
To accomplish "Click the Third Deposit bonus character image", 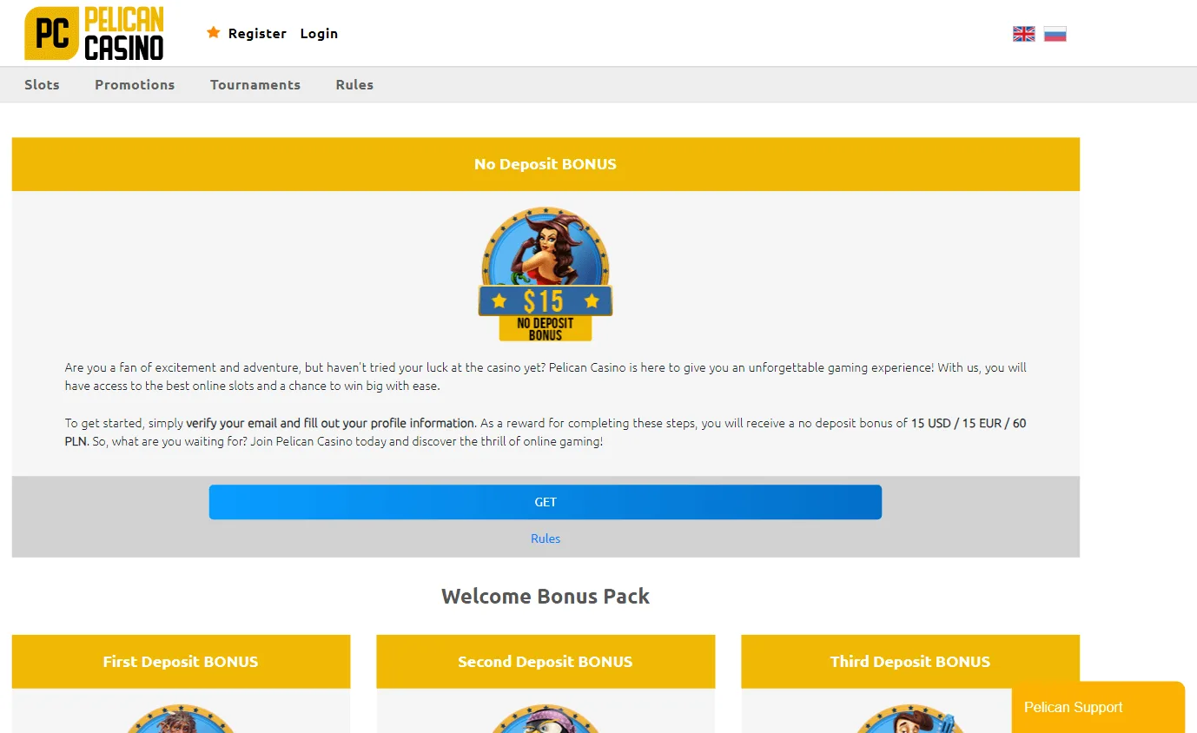I will [x=910, y=719].
